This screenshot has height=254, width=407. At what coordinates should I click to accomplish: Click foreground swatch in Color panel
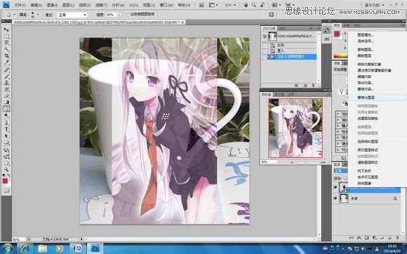[337, 34]
